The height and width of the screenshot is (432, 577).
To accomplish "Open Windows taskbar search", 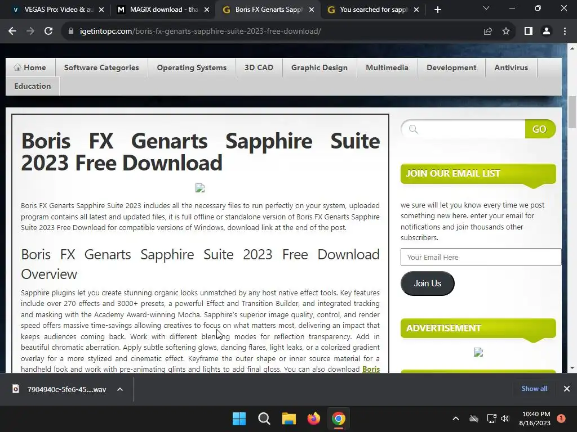I will [x=264, y=418].
